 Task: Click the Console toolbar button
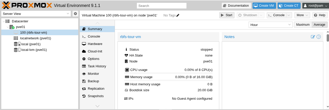[276, 15]
